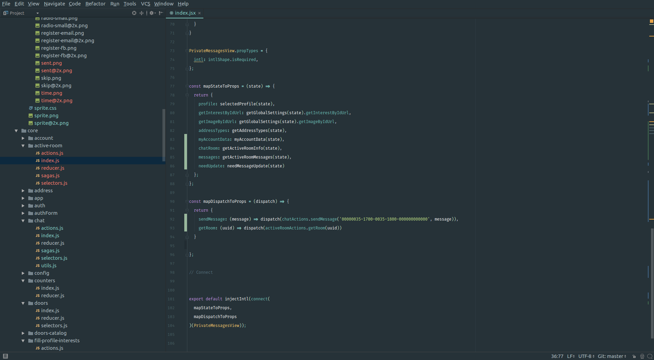Click the Collapse All icon in Project panel
The height and width of the screenshot is (360, 654).
141,13
